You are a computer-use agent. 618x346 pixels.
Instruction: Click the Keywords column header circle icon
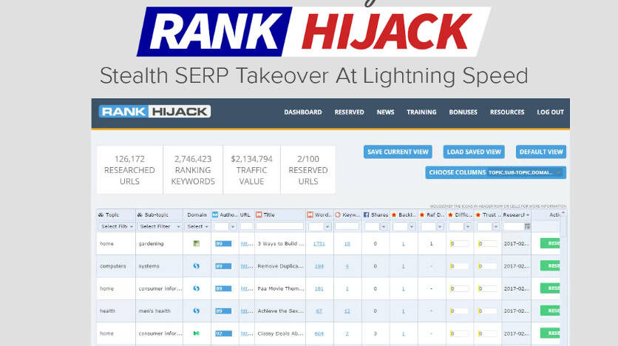(338, 215)
